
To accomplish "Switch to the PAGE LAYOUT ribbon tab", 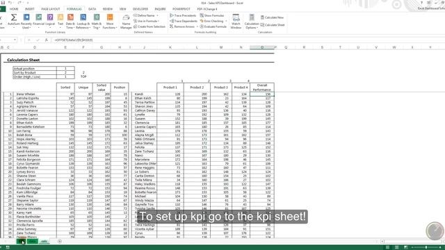I will click(x=51, y=9).
